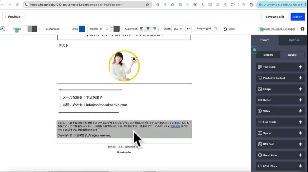Add a Text Block using its plus icon

300,67
